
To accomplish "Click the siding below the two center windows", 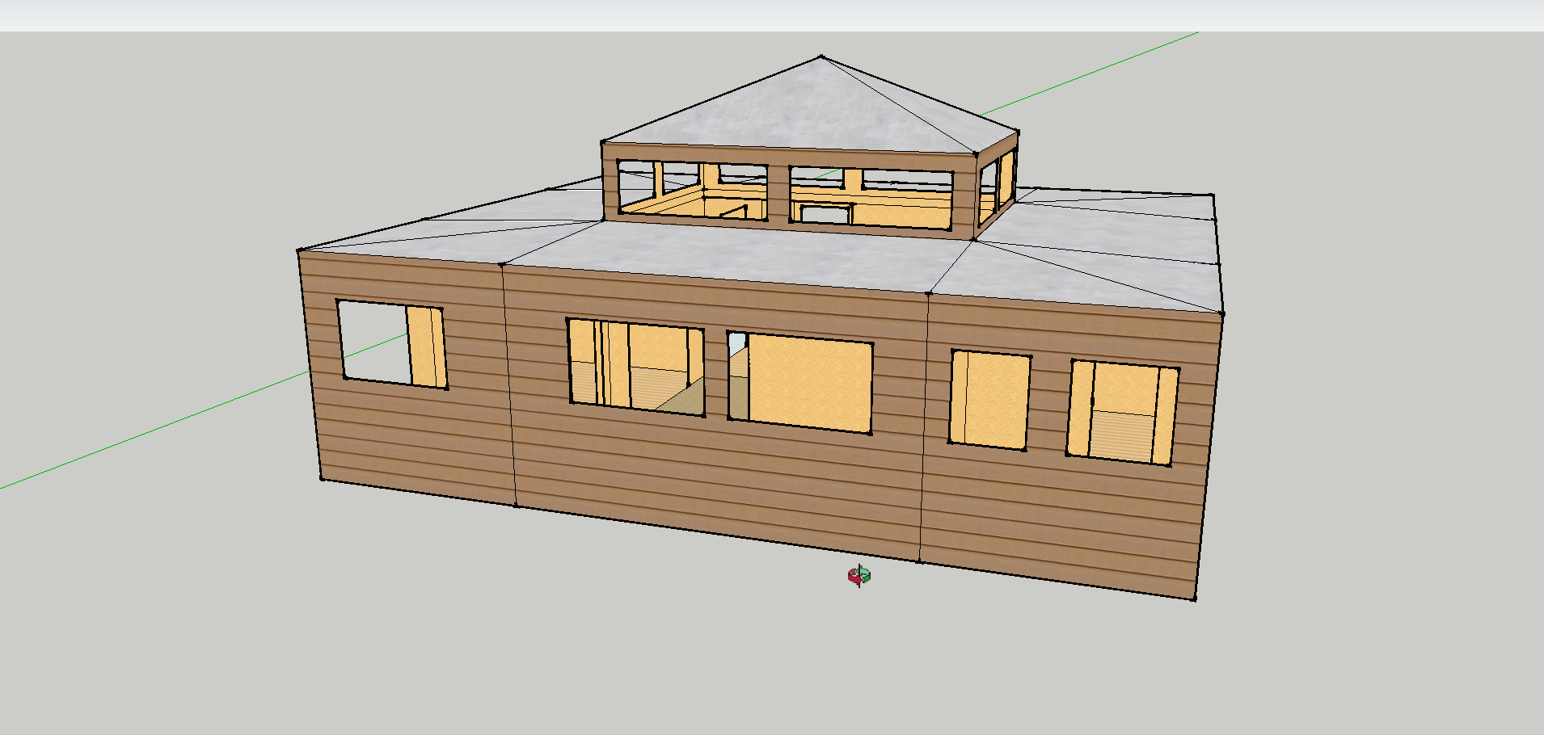I will [711, 477].
